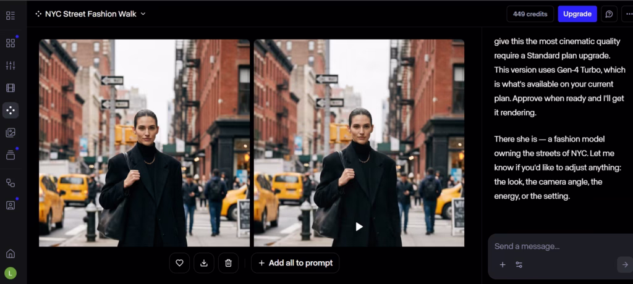The height and width of the screenshot is (284, 633).
Task: Open the film strip video icon
Action: click(x=11, y=88)
